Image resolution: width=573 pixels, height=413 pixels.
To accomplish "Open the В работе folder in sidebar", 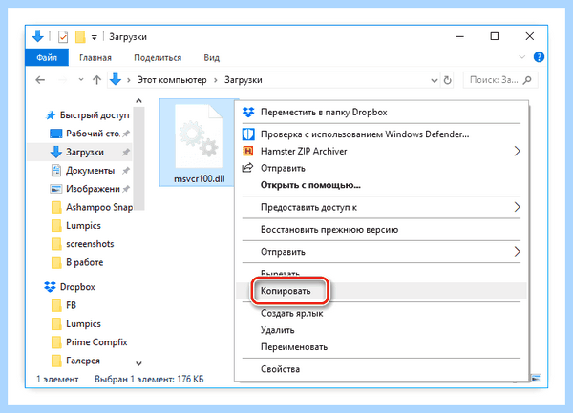I will pos(77,262).
